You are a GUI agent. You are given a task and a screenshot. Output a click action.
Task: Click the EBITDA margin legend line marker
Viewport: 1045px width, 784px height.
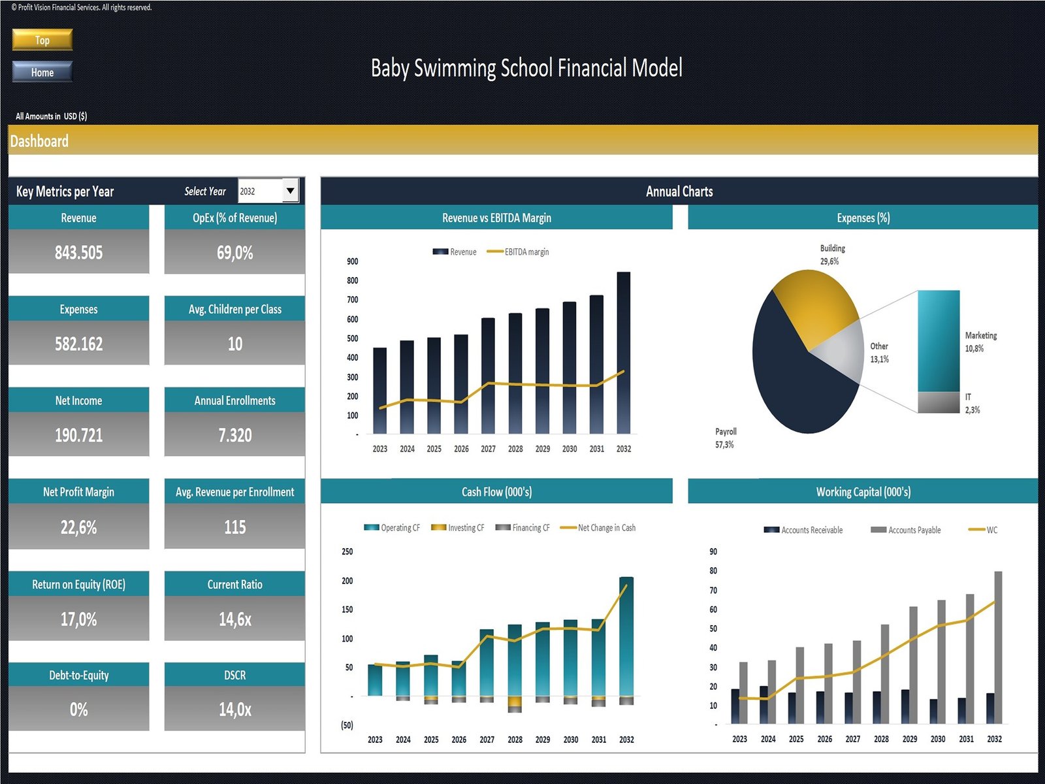[x=495, y=252]
